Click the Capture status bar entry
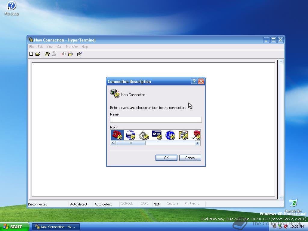 coord(173,204)
